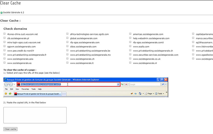213x134 pixels.
Task: Check the www.societegenerale.it checkbox
Action: click(x=67, y=63)
